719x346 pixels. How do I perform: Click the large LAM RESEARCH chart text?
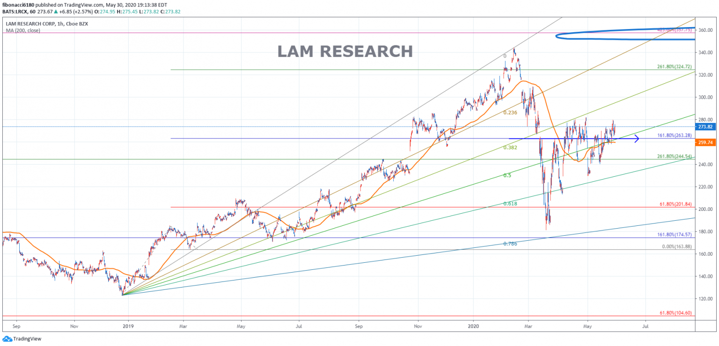tap(345, 51)
